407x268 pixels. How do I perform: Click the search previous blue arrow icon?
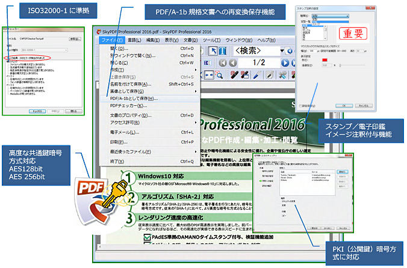290,51
